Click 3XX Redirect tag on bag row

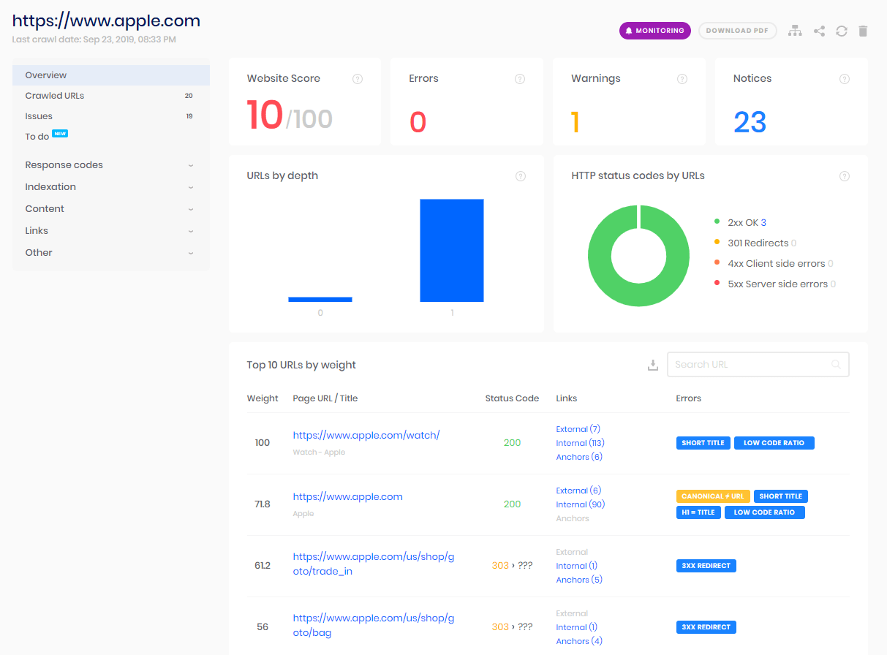coord(706,627)
